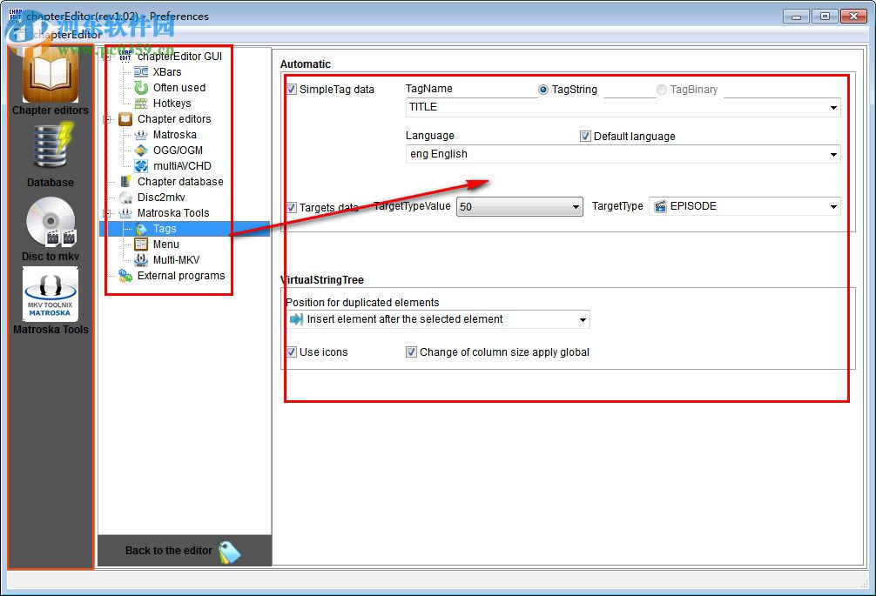Screen dimensions: 876x596
Task: Click the Menu icon in tree
Action: point(141,244)
